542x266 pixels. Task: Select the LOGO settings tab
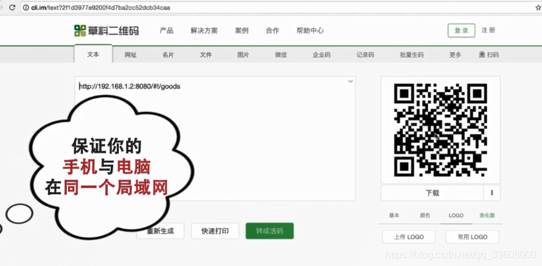tap(456, 215)
